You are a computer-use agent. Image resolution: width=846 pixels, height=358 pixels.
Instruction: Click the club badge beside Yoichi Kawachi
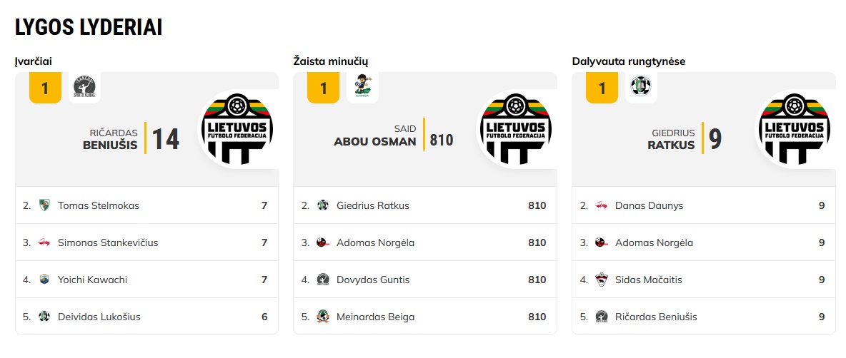click(44, 280)
